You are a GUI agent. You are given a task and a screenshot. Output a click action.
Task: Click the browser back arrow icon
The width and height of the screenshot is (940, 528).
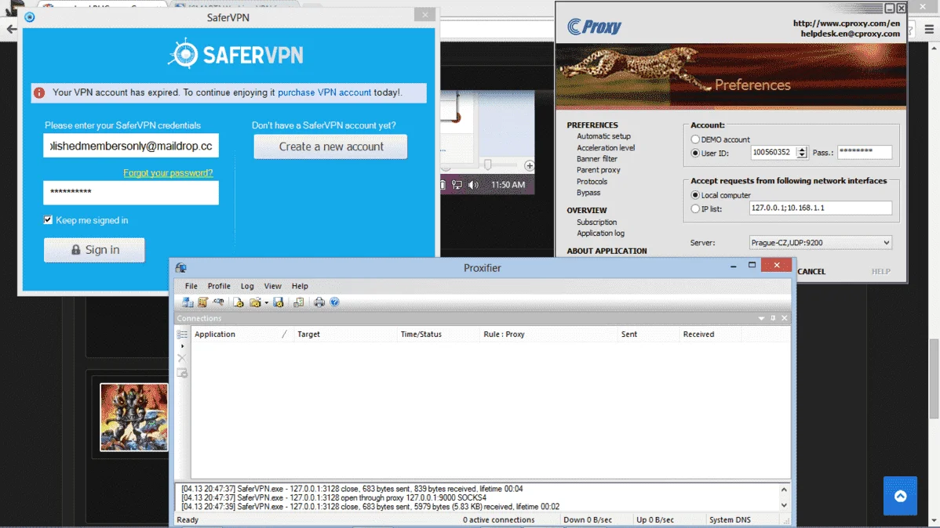click(12, 29)
